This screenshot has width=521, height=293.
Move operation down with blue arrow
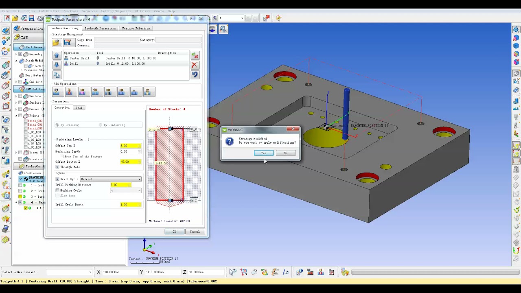tap(57, 65)
